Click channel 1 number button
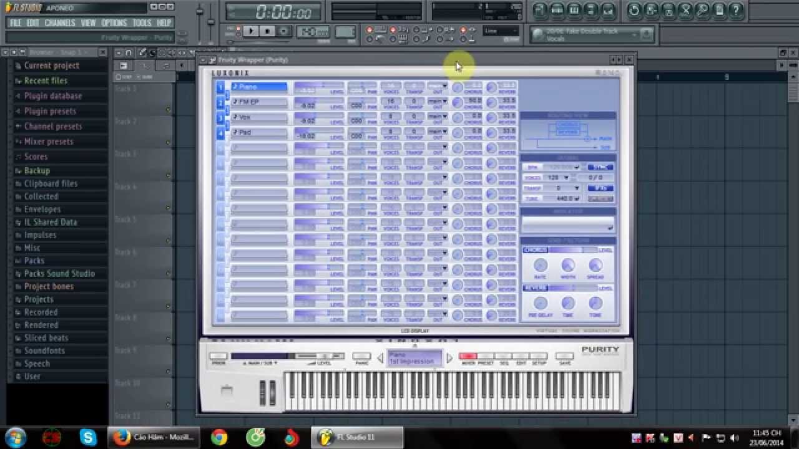Image resolution: width=799 pixels, height=449 pixels. point(220,87)
